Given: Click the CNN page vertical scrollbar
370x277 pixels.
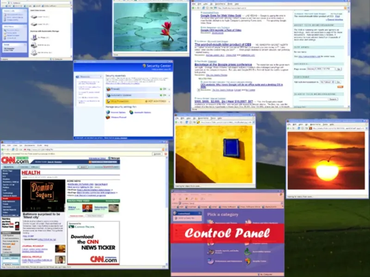Looking at the screenshot, I should click(x=166, y=211).
